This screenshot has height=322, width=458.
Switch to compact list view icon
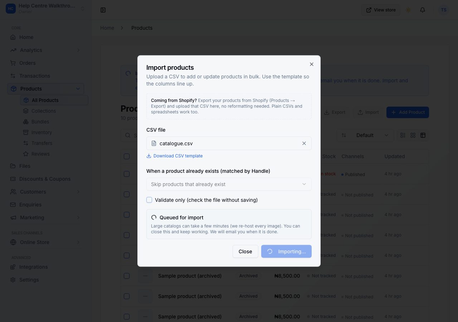[x=403, y=135]
